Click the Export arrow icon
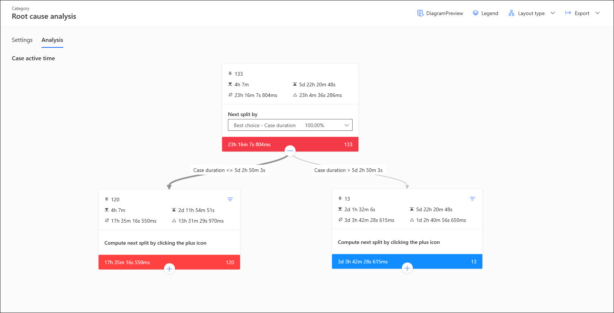The height and width of the screenshot is (313, 614). (568, 13)
